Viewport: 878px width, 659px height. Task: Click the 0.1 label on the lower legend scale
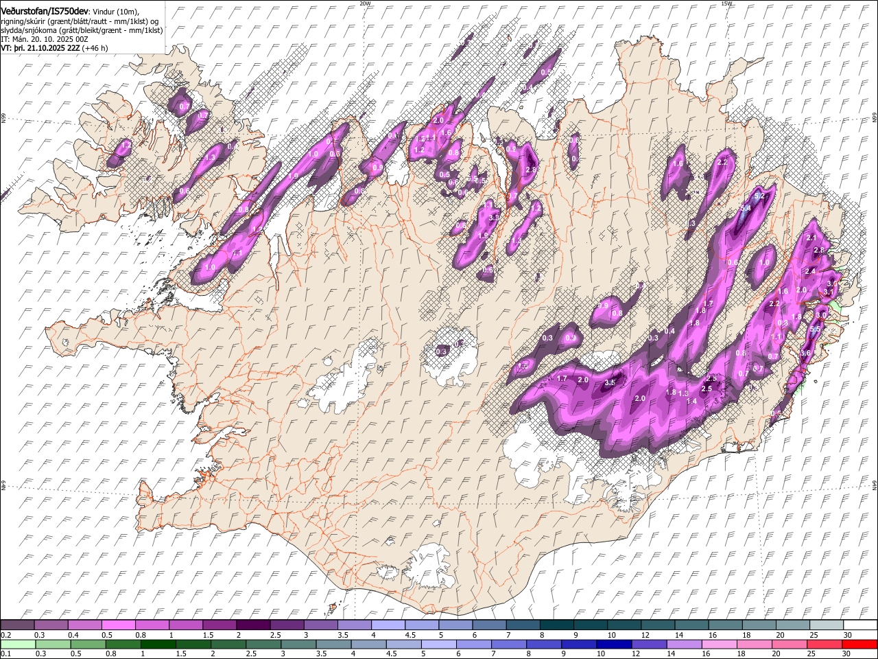[5, 654]
